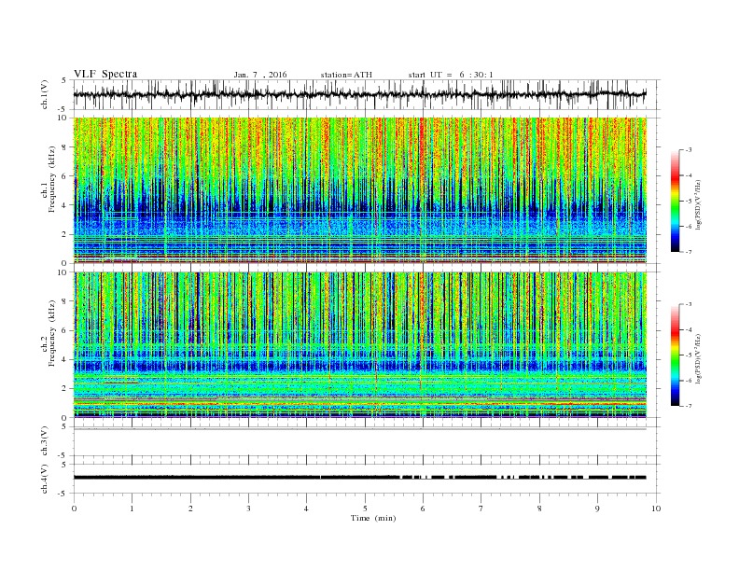Click time axis tick label '0'
This screenshot has height=571, width=739.
coord(74,508)
